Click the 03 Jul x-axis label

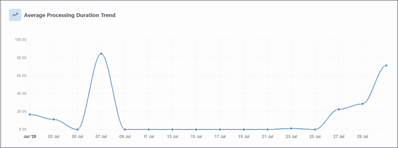point(54,137)
